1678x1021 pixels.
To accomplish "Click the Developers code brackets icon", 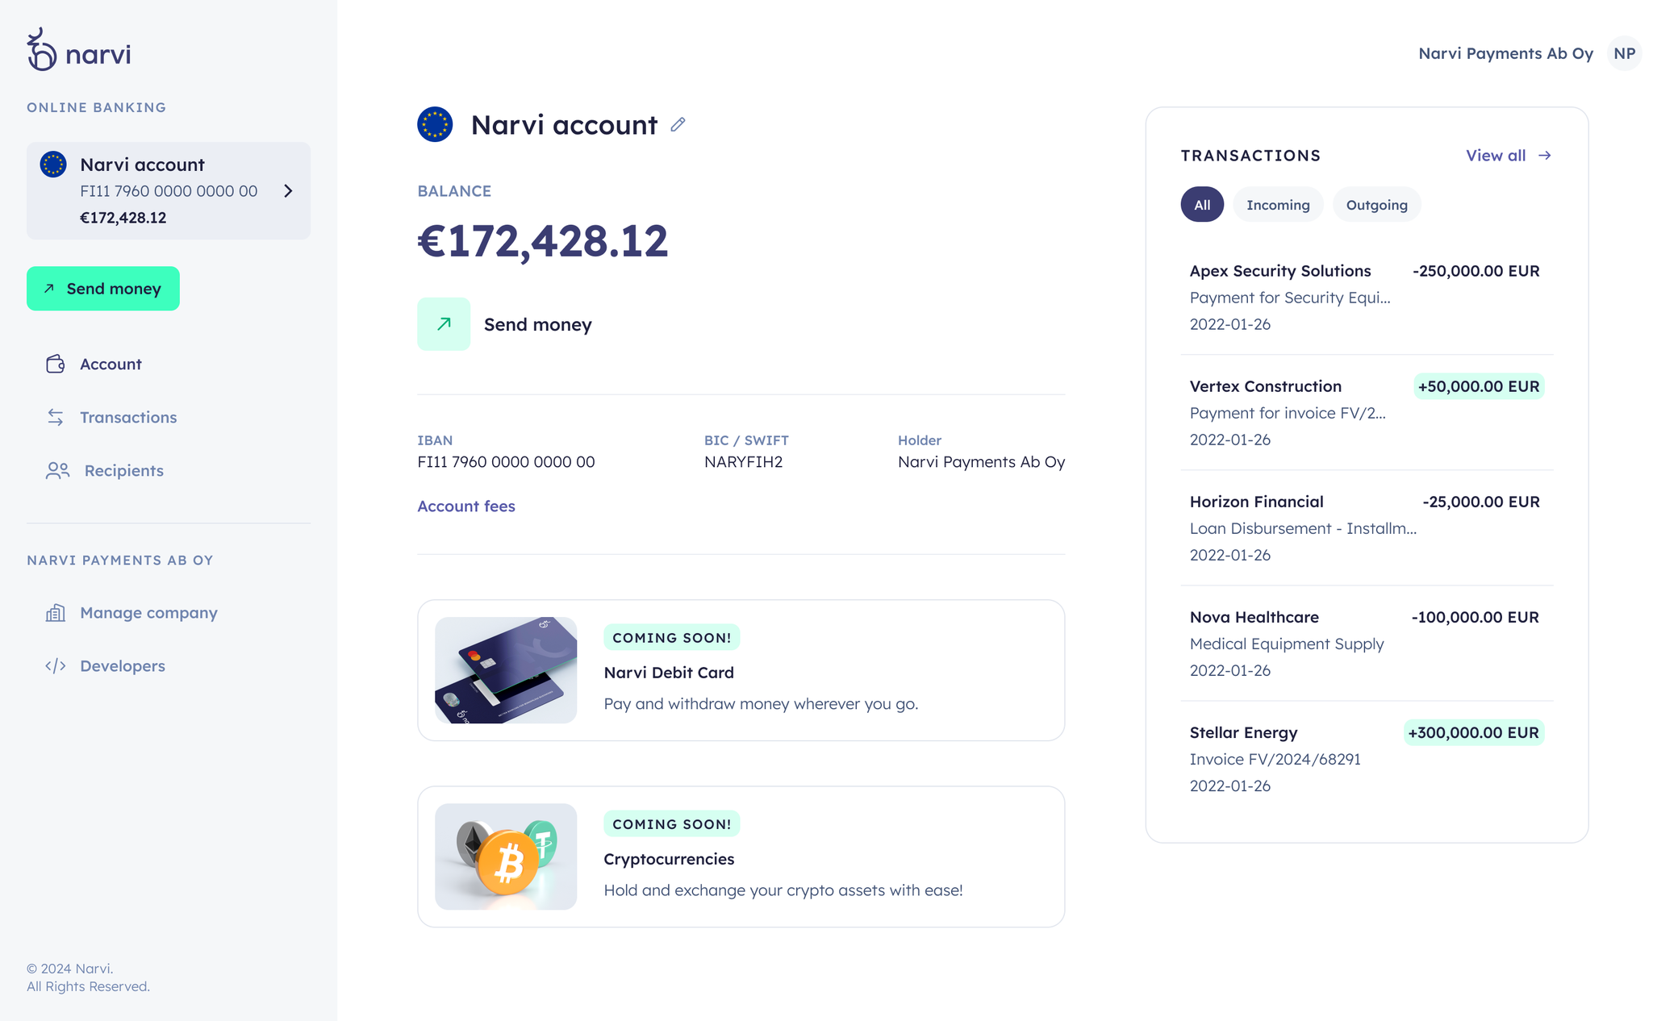I will coord(55,666).
